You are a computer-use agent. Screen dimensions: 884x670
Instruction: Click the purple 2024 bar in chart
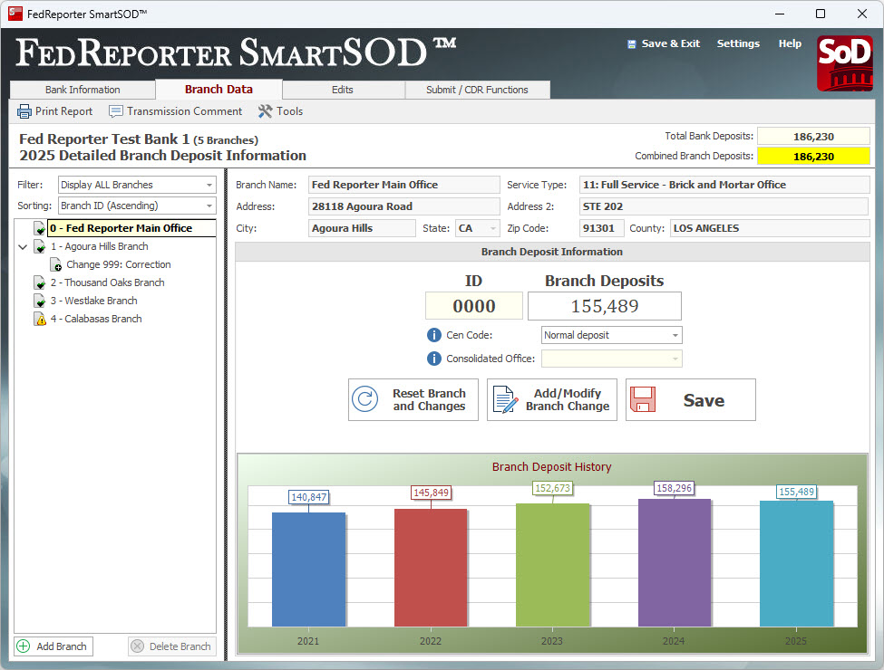click(675, 562)
